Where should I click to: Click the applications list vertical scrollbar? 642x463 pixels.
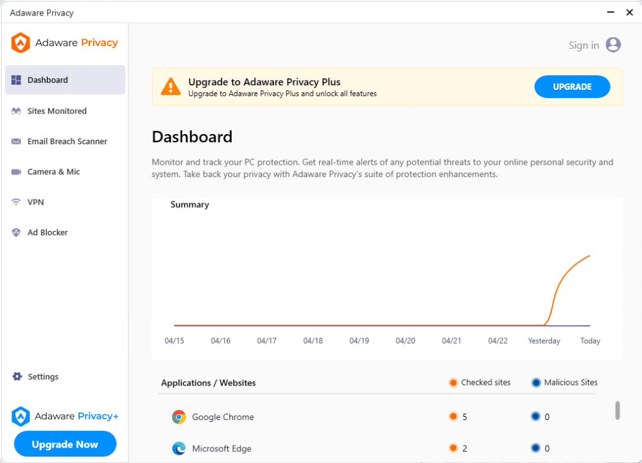pos(618,410)
